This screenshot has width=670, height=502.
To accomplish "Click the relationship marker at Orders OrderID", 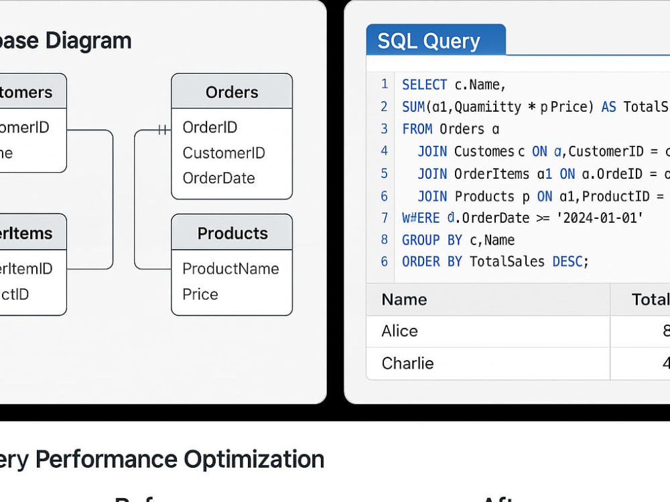I will 163,130.
